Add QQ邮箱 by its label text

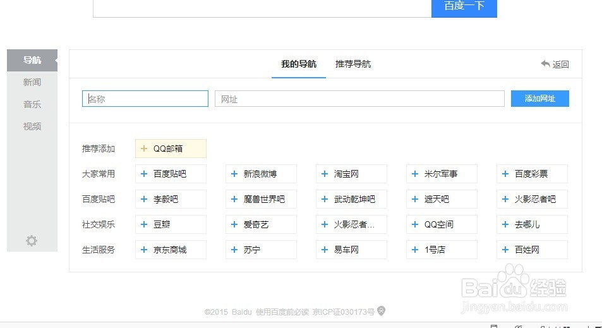click(x=168, y=149)
